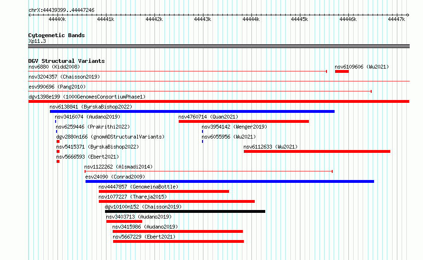Select the dgv1398e199 thick red bar
Screen dimensions: 423x260
coord(219,101)
